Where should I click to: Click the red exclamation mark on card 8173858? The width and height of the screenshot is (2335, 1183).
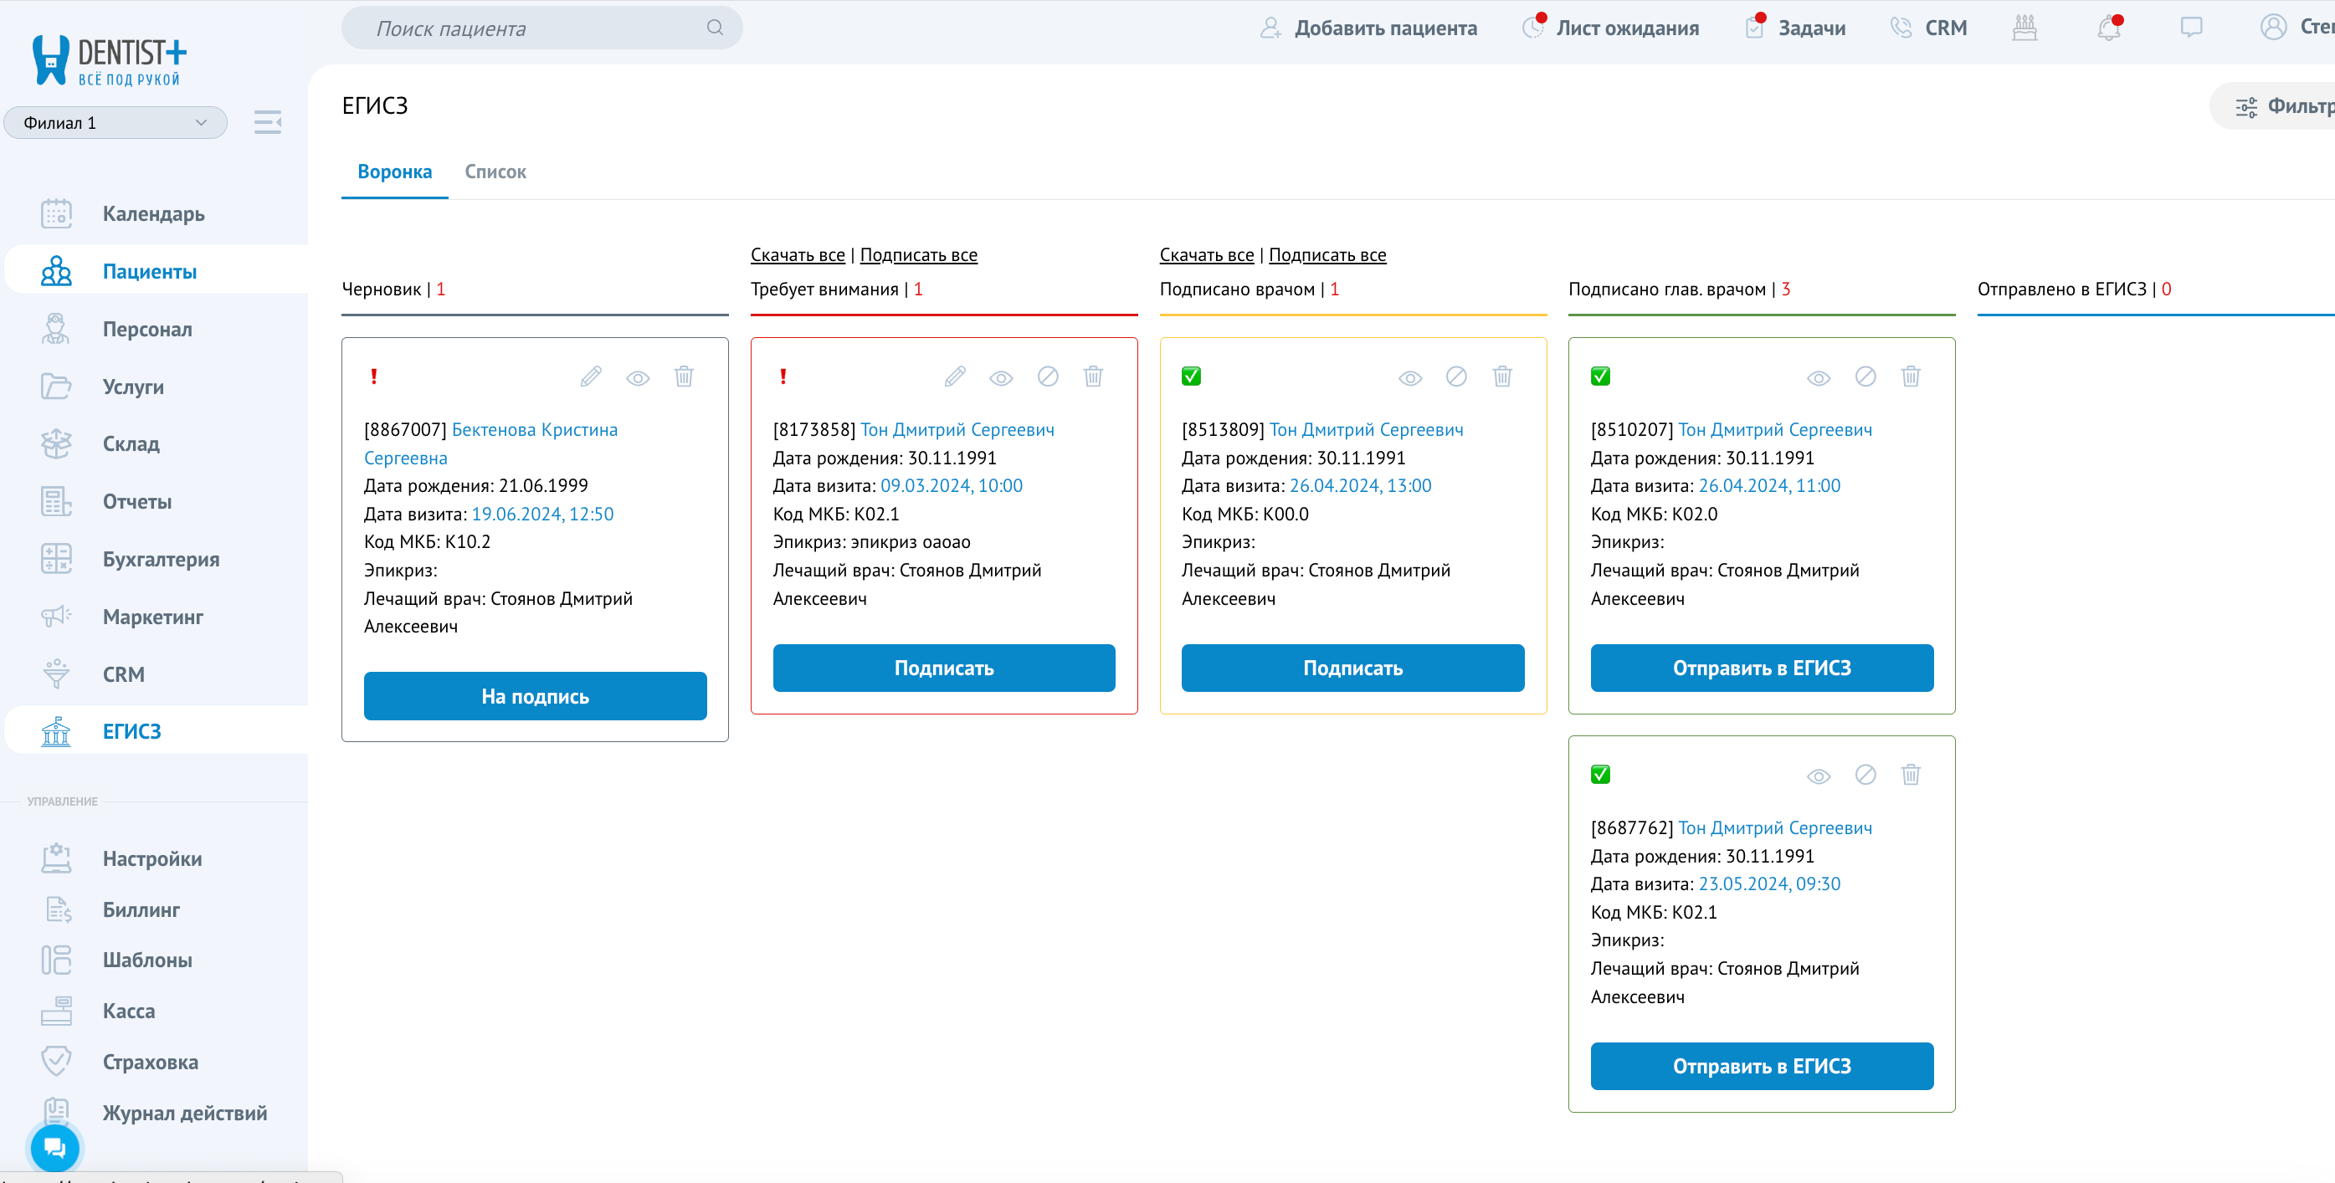point(783,376)
